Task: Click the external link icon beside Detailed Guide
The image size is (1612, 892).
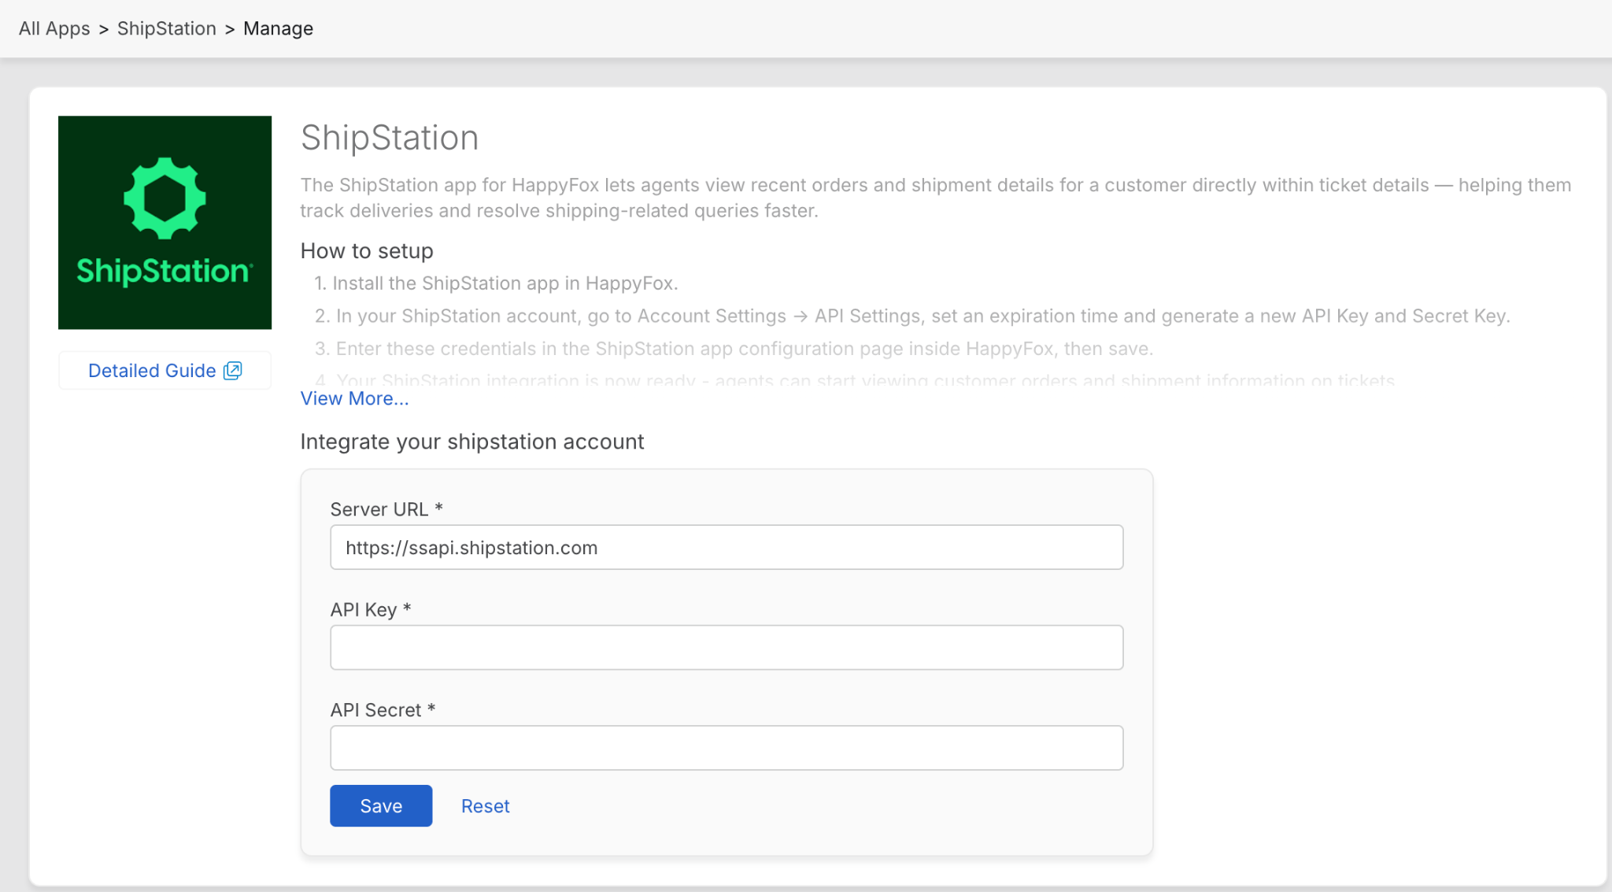Action: pos(233,371)
